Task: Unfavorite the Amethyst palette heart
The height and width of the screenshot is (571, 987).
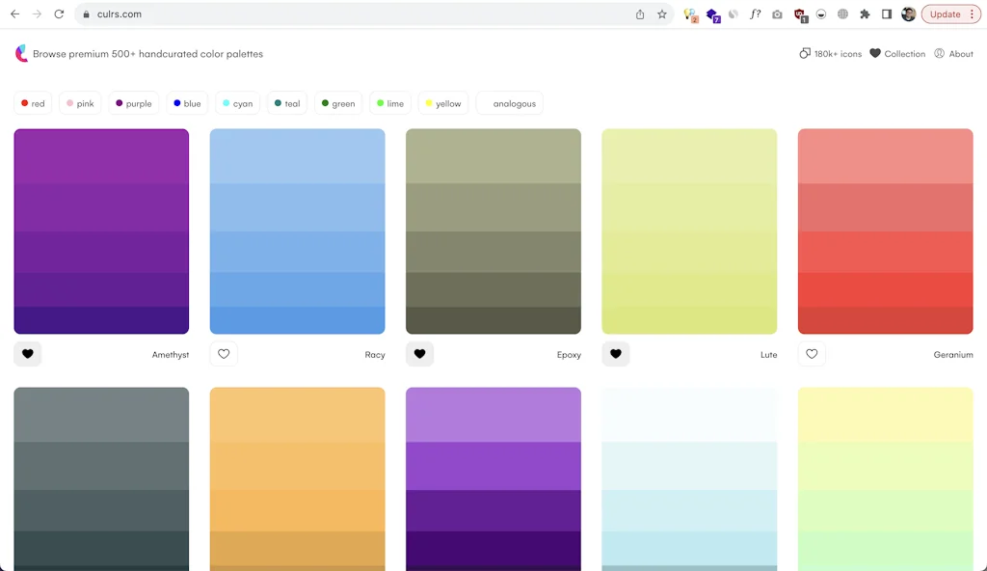Action: [28, 354]
